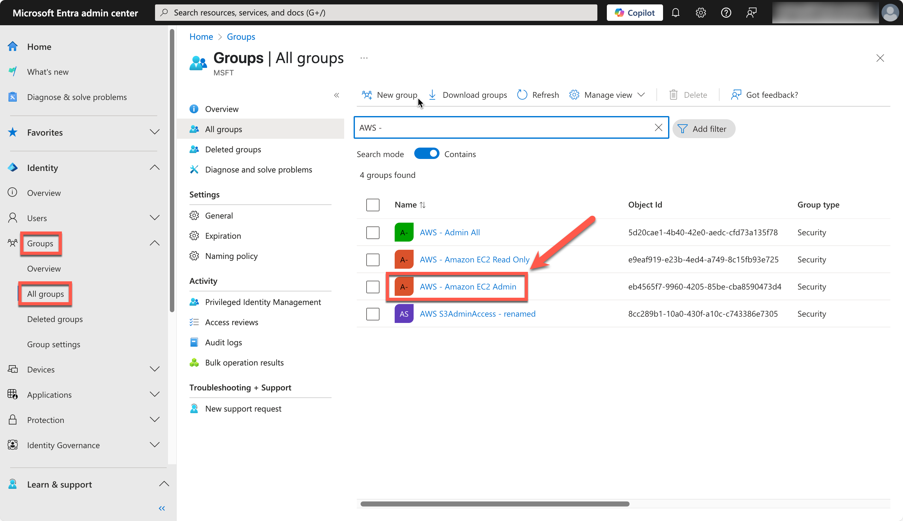The image size is (903, 521).
Task: Open Audit logs in the Activity section
Action: click(x=224, y=342)
